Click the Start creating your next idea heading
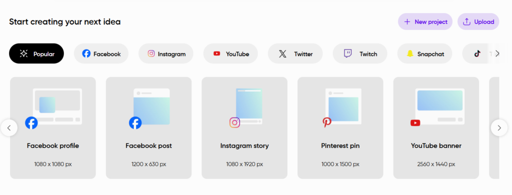This screenshot has height=195, width=512. 65,22
